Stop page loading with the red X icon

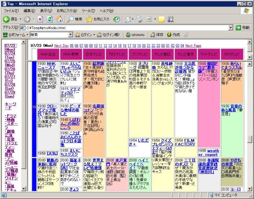(x=40, y=19)
